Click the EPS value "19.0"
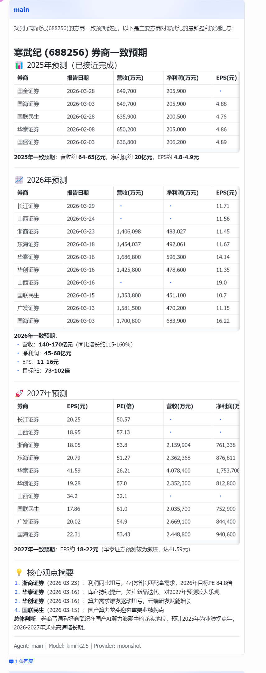The height and width of the screenshot is (673, 266). click(x=222, y=283)
